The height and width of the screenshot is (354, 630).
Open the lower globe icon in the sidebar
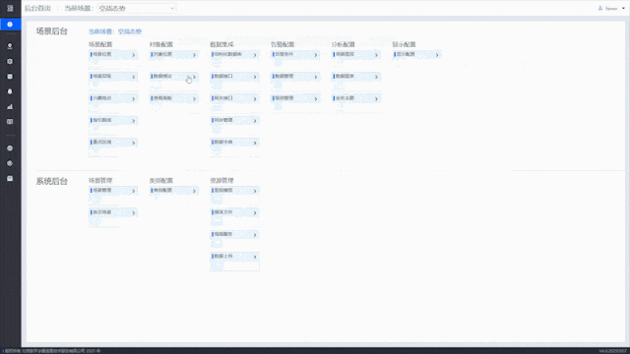coord(10,163)
